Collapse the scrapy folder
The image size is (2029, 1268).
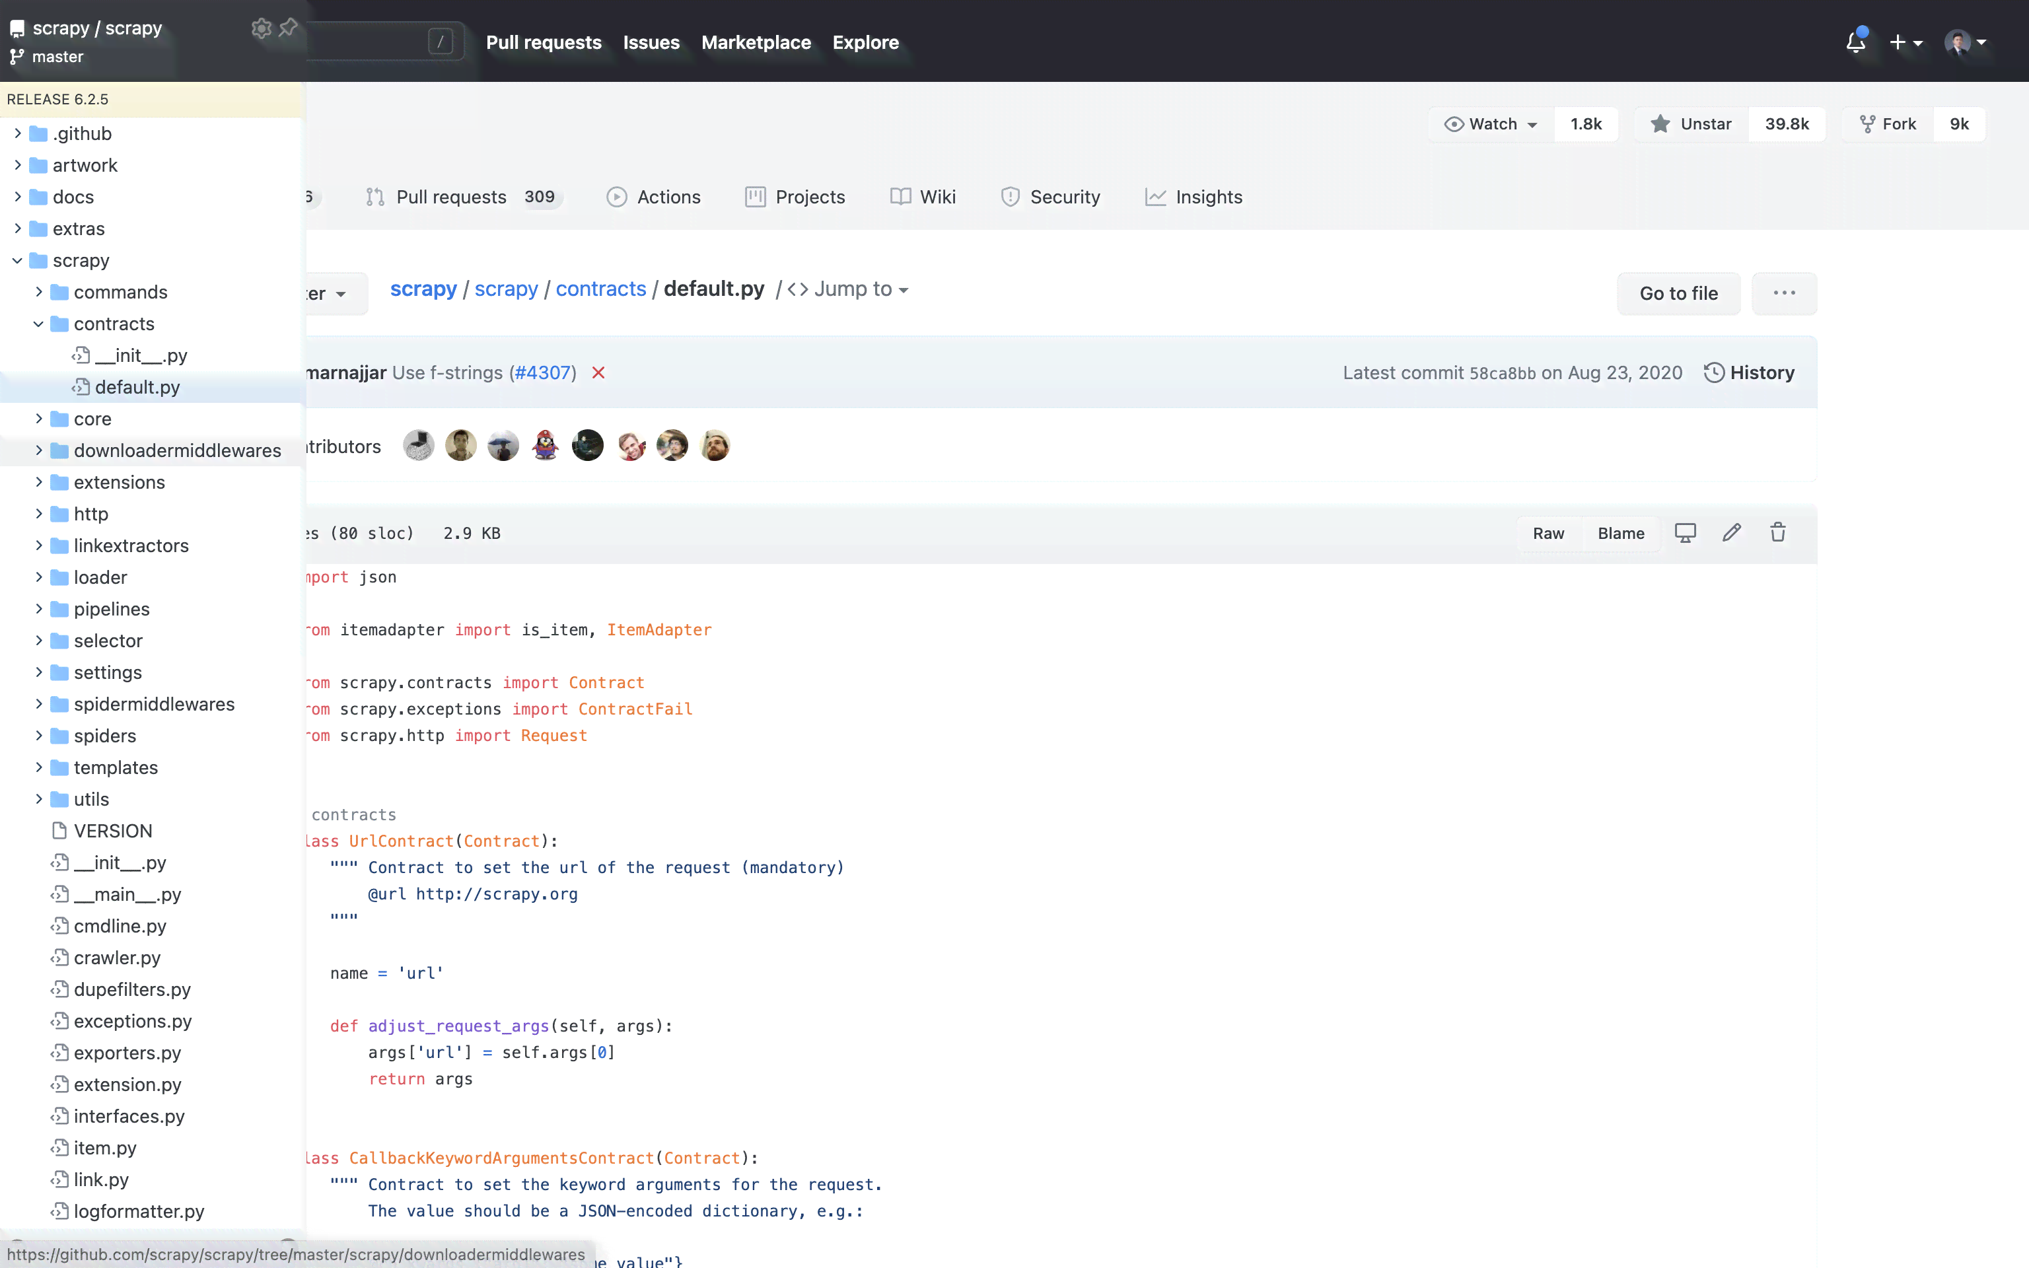(18, 260)
